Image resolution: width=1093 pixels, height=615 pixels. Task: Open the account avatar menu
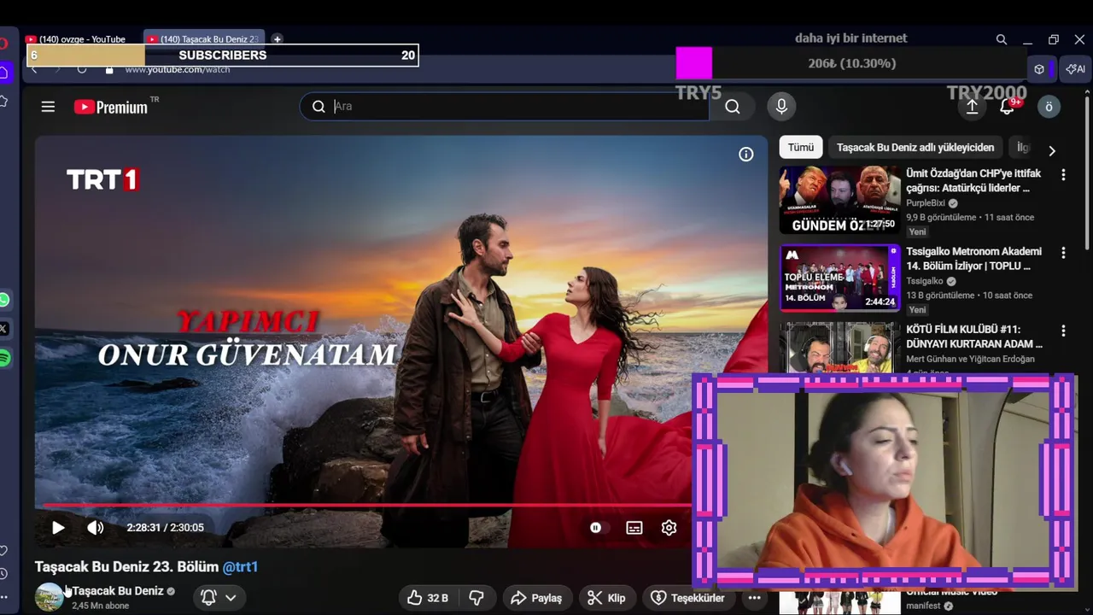click(x=1049, y=107)
